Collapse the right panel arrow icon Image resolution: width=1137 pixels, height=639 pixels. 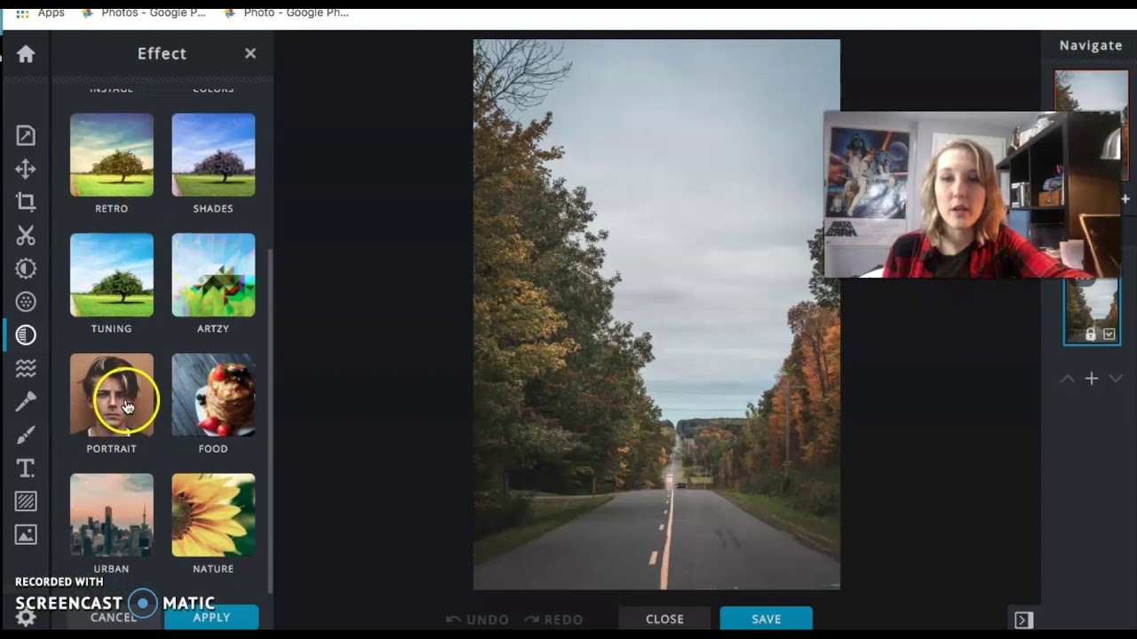(x=1023, y=619)
